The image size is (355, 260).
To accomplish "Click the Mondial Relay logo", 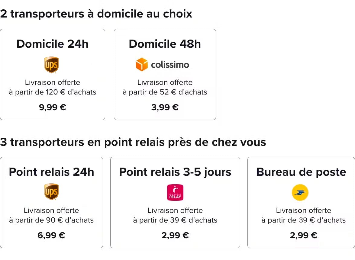I will pos(175,193).
